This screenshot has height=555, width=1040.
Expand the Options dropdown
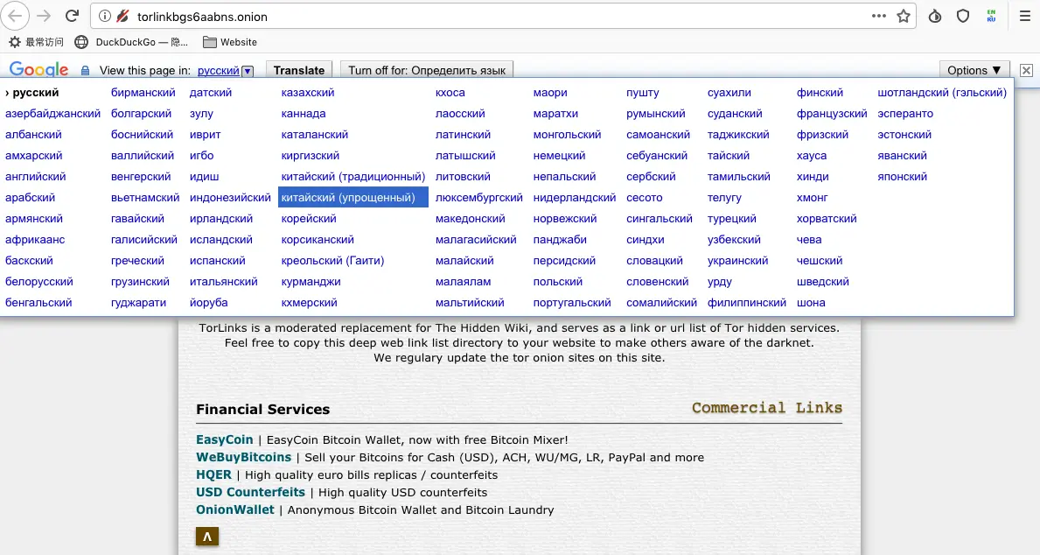click(974, 70)
